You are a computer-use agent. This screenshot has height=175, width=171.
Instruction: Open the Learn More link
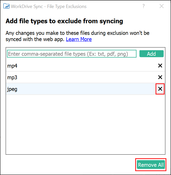click(x=79, y=39)
